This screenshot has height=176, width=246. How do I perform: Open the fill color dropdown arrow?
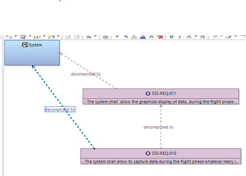point(221,36)
